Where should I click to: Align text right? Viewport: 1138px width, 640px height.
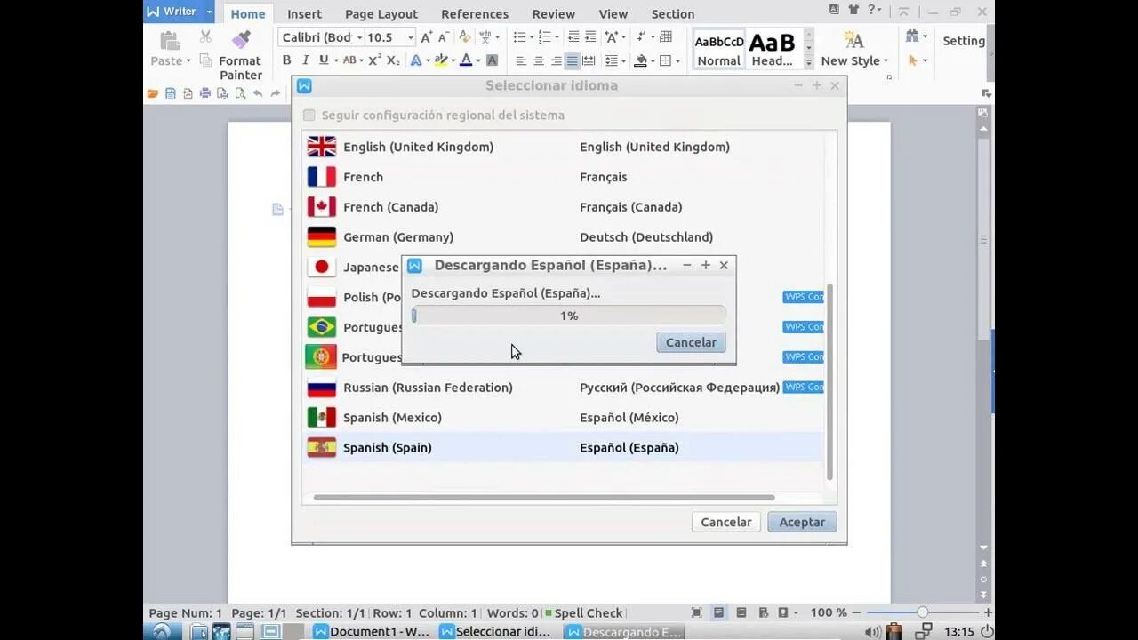556,60
